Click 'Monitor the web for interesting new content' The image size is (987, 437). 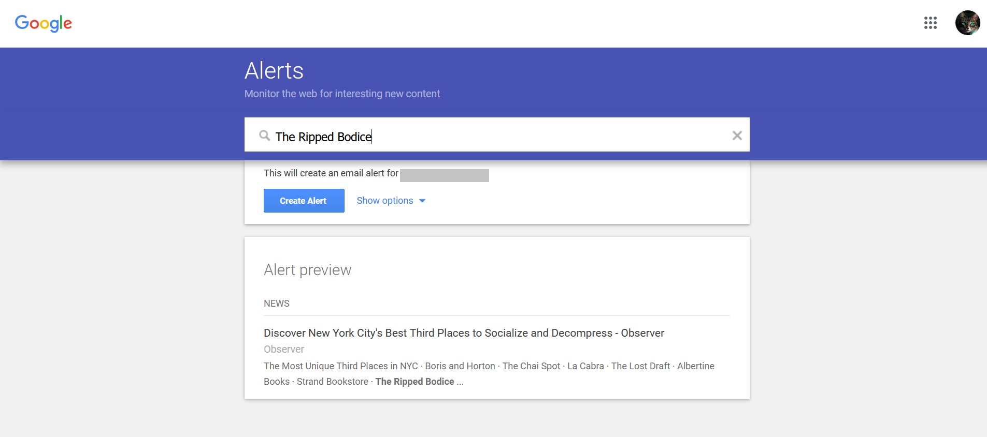pos(342,94)
